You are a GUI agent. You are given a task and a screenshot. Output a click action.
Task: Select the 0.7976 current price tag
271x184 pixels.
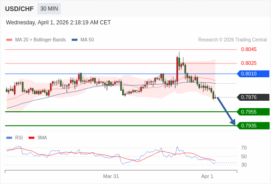pyautogui.click(x=253, y=97)
